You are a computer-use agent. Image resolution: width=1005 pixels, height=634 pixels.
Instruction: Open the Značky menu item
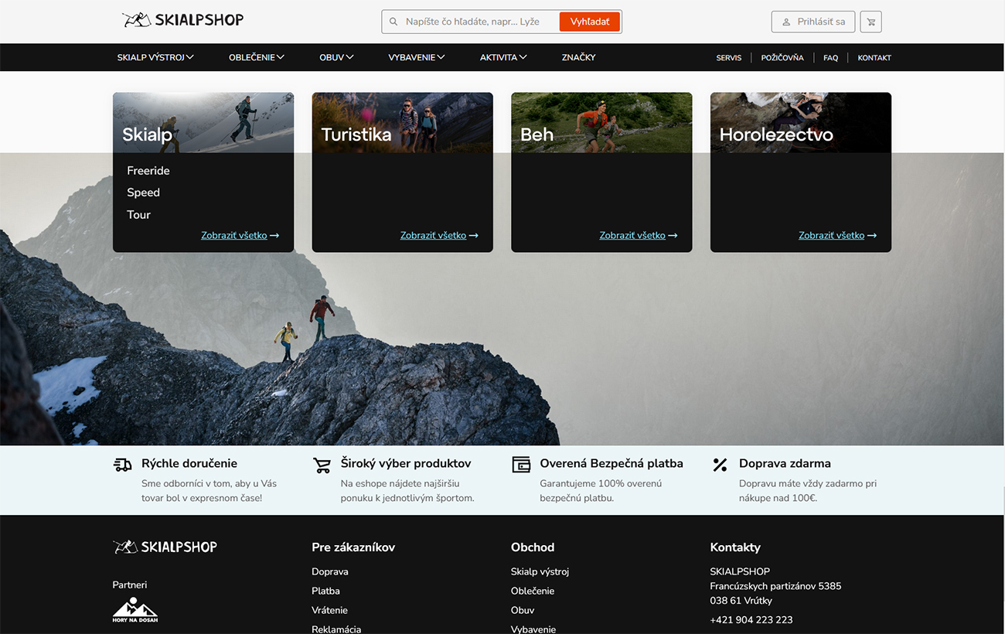(x=578, y=57)
